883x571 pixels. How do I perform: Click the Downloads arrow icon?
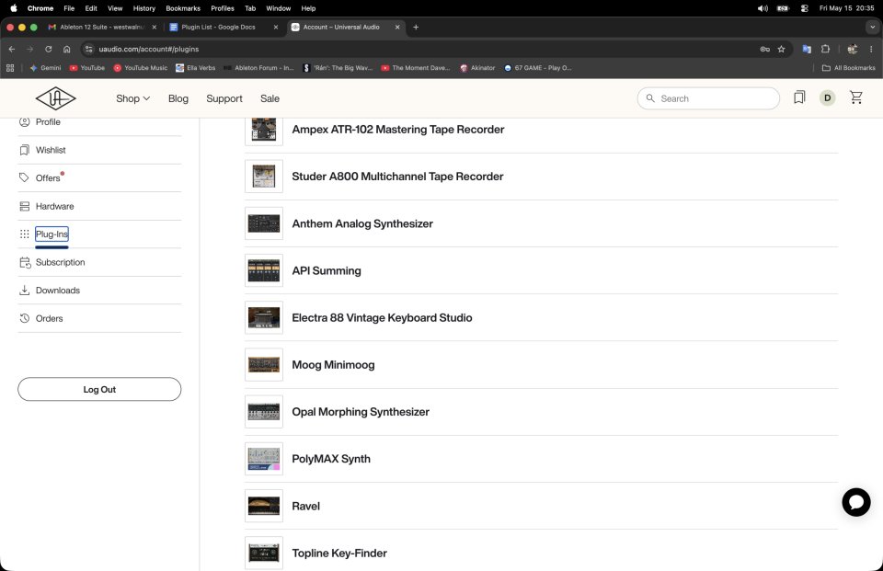tap(24, 290)
